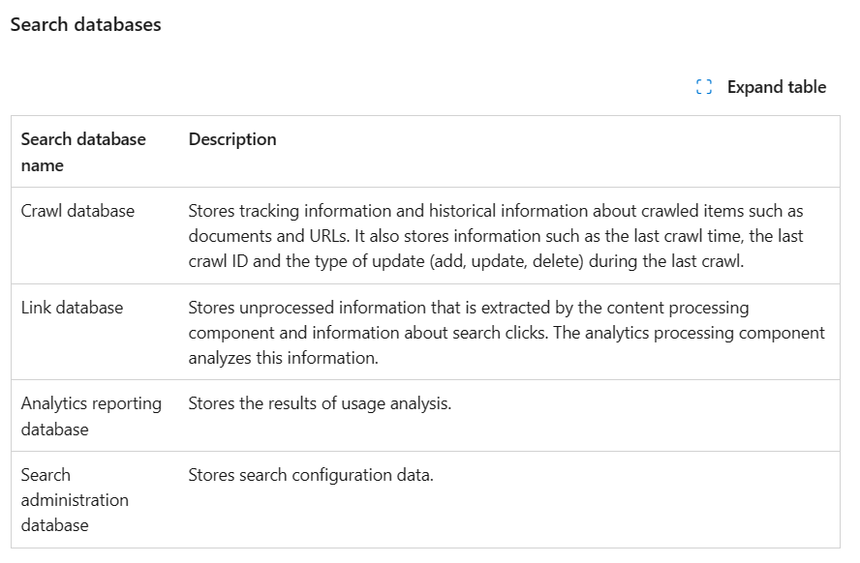The width and height of the screenshot is (860, 563).
Task: Click the text 'Stores search configuration data.'
Action: (310, 475)
